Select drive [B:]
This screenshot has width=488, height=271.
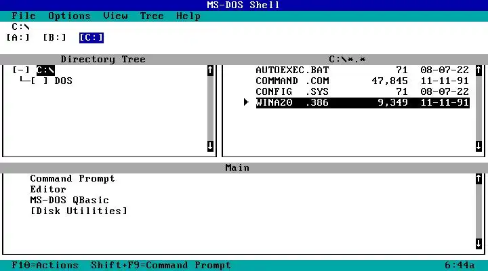point(54,38)
